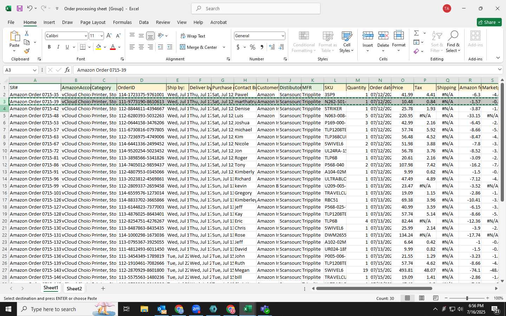Toggle Center alignment
Viewport: 506px width, 316px height.
(x=141, y=47)
